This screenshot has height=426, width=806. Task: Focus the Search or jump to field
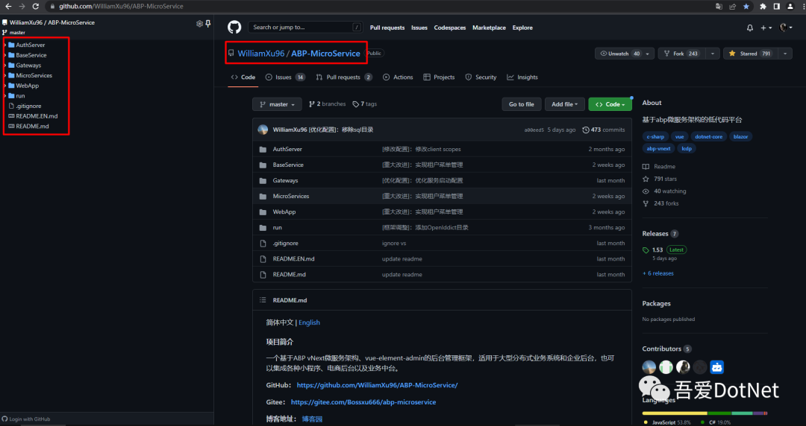point(305,28)
